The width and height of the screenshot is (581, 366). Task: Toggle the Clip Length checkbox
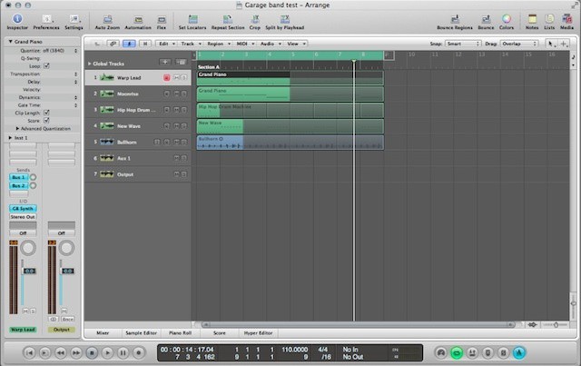pyautogui.click(x=46, y=113)
